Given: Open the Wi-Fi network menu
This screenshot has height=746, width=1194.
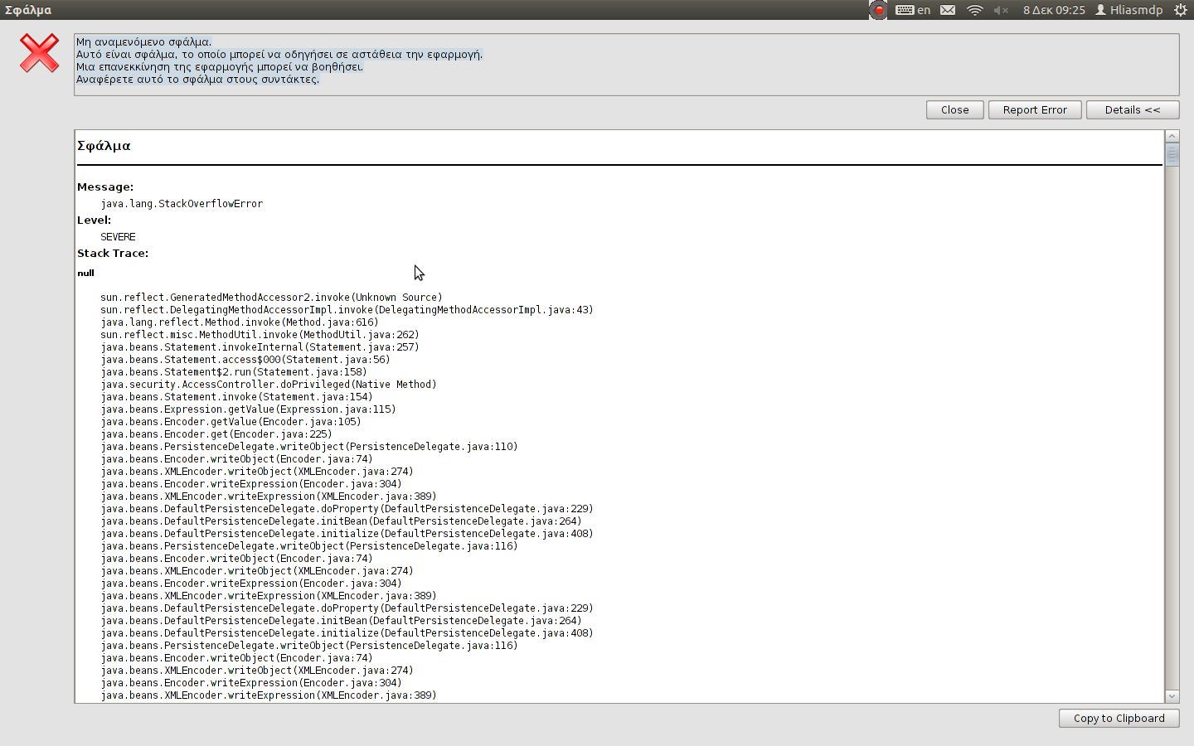Looking at the screenshot, I should (975, 10).
